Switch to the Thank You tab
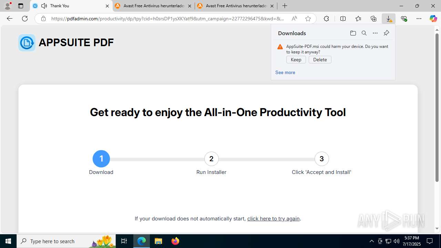441x248 pixels. (x=71, y=6)
